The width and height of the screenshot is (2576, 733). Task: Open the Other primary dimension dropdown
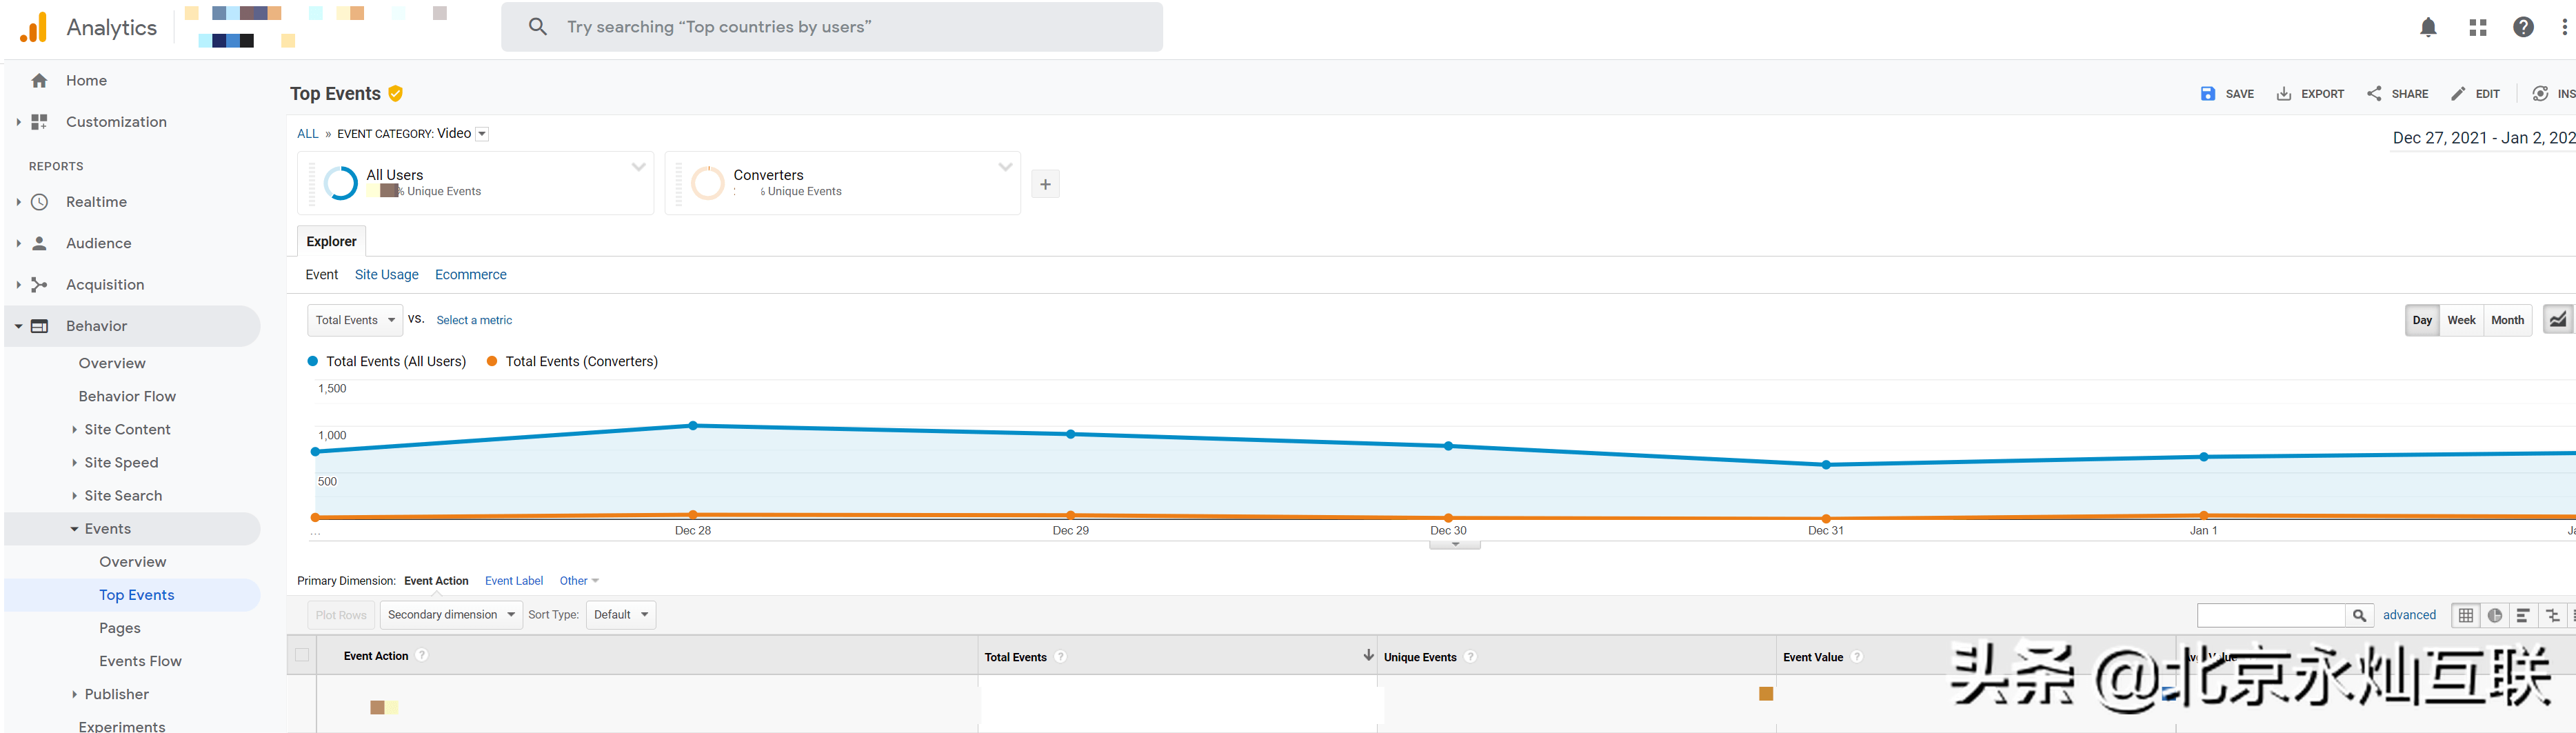579,581
